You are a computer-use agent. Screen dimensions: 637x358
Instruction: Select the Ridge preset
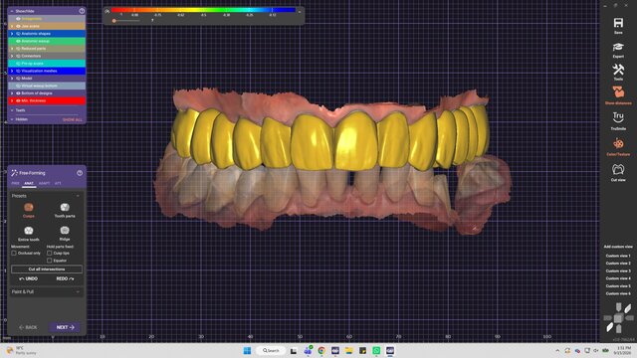pos(65,234)
